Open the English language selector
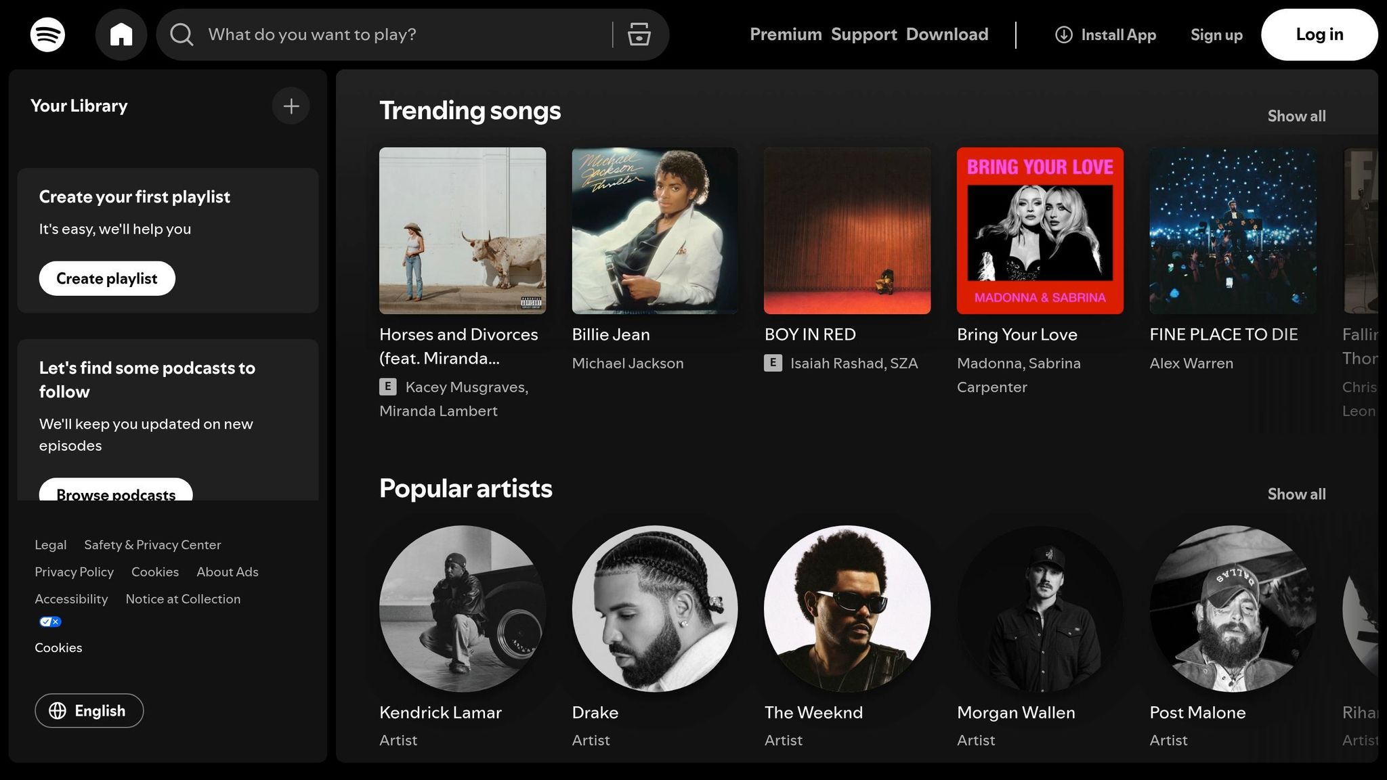 tap(89, 710)
